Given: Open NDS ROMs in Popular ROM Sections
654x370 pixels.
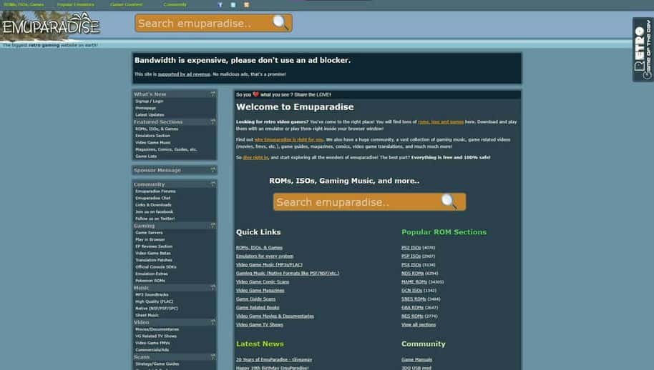Looking at the screenshot, I should (412, 274).
